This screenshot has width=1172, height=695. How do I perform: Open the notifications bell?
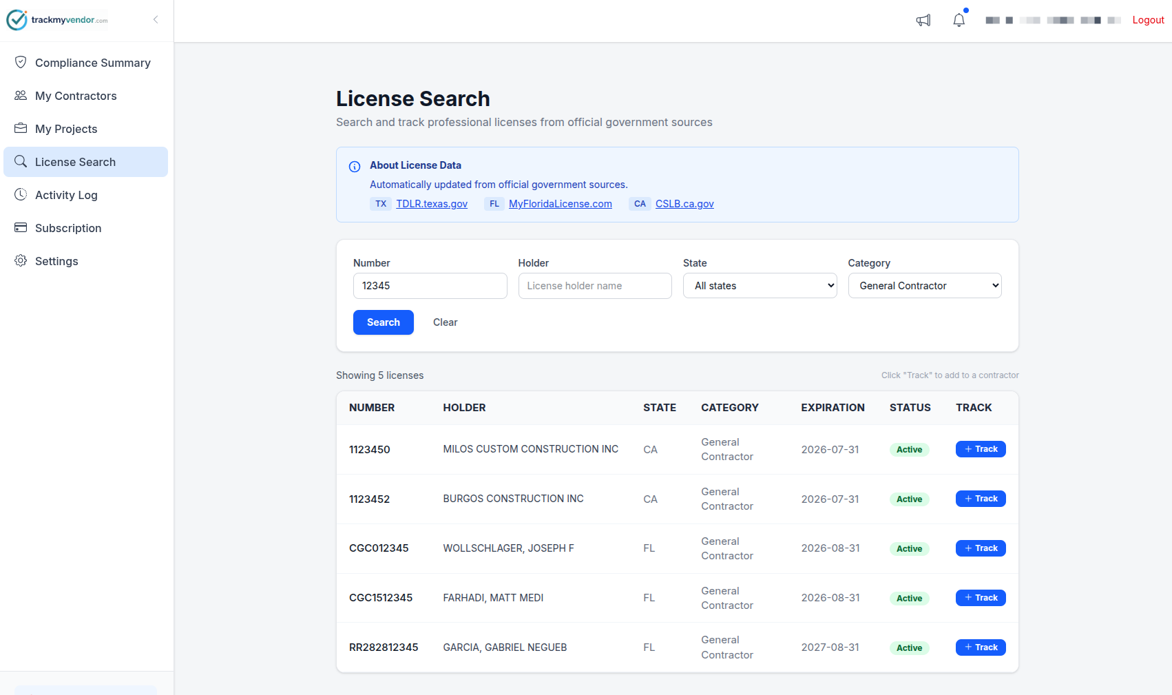[x=959, y=21]
